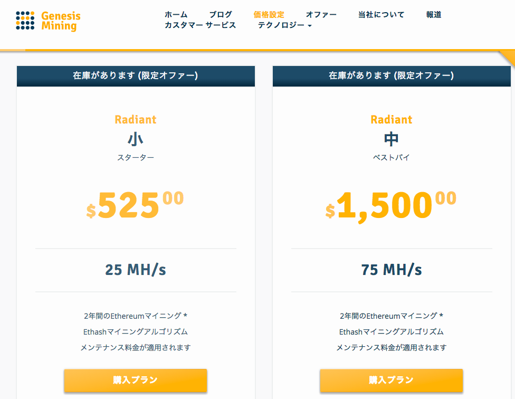Click the $1,500 price on best-buy plan
515x399 pixels.
tap(391, 206)
